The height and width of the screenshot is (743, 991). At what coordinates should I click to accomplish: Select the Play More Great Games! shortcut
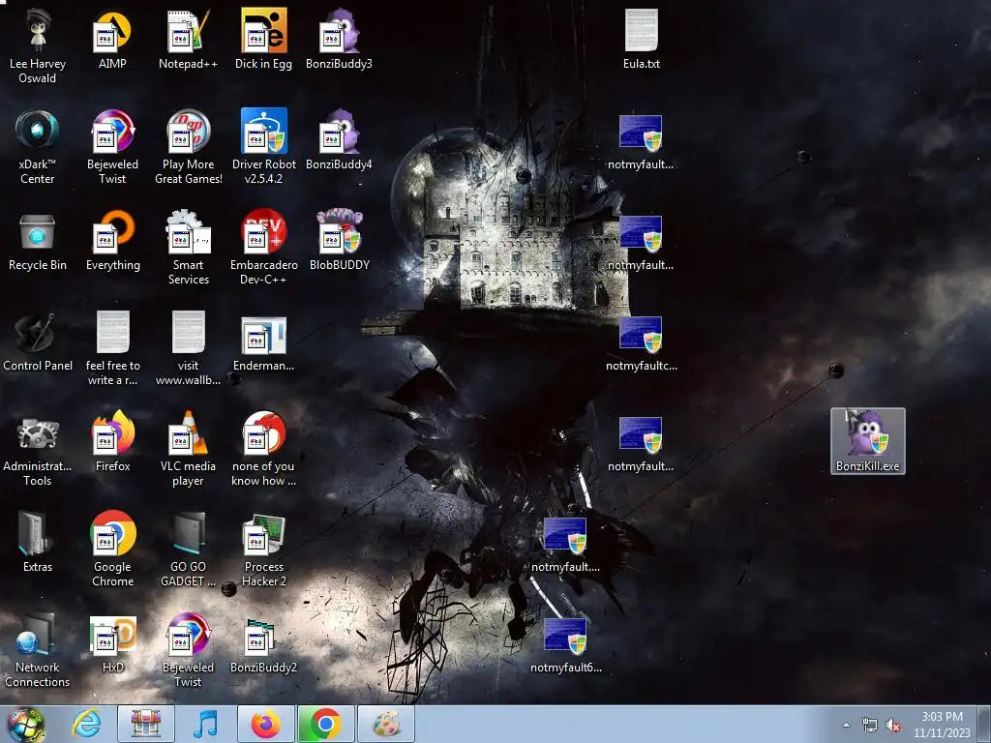point(188,148)
